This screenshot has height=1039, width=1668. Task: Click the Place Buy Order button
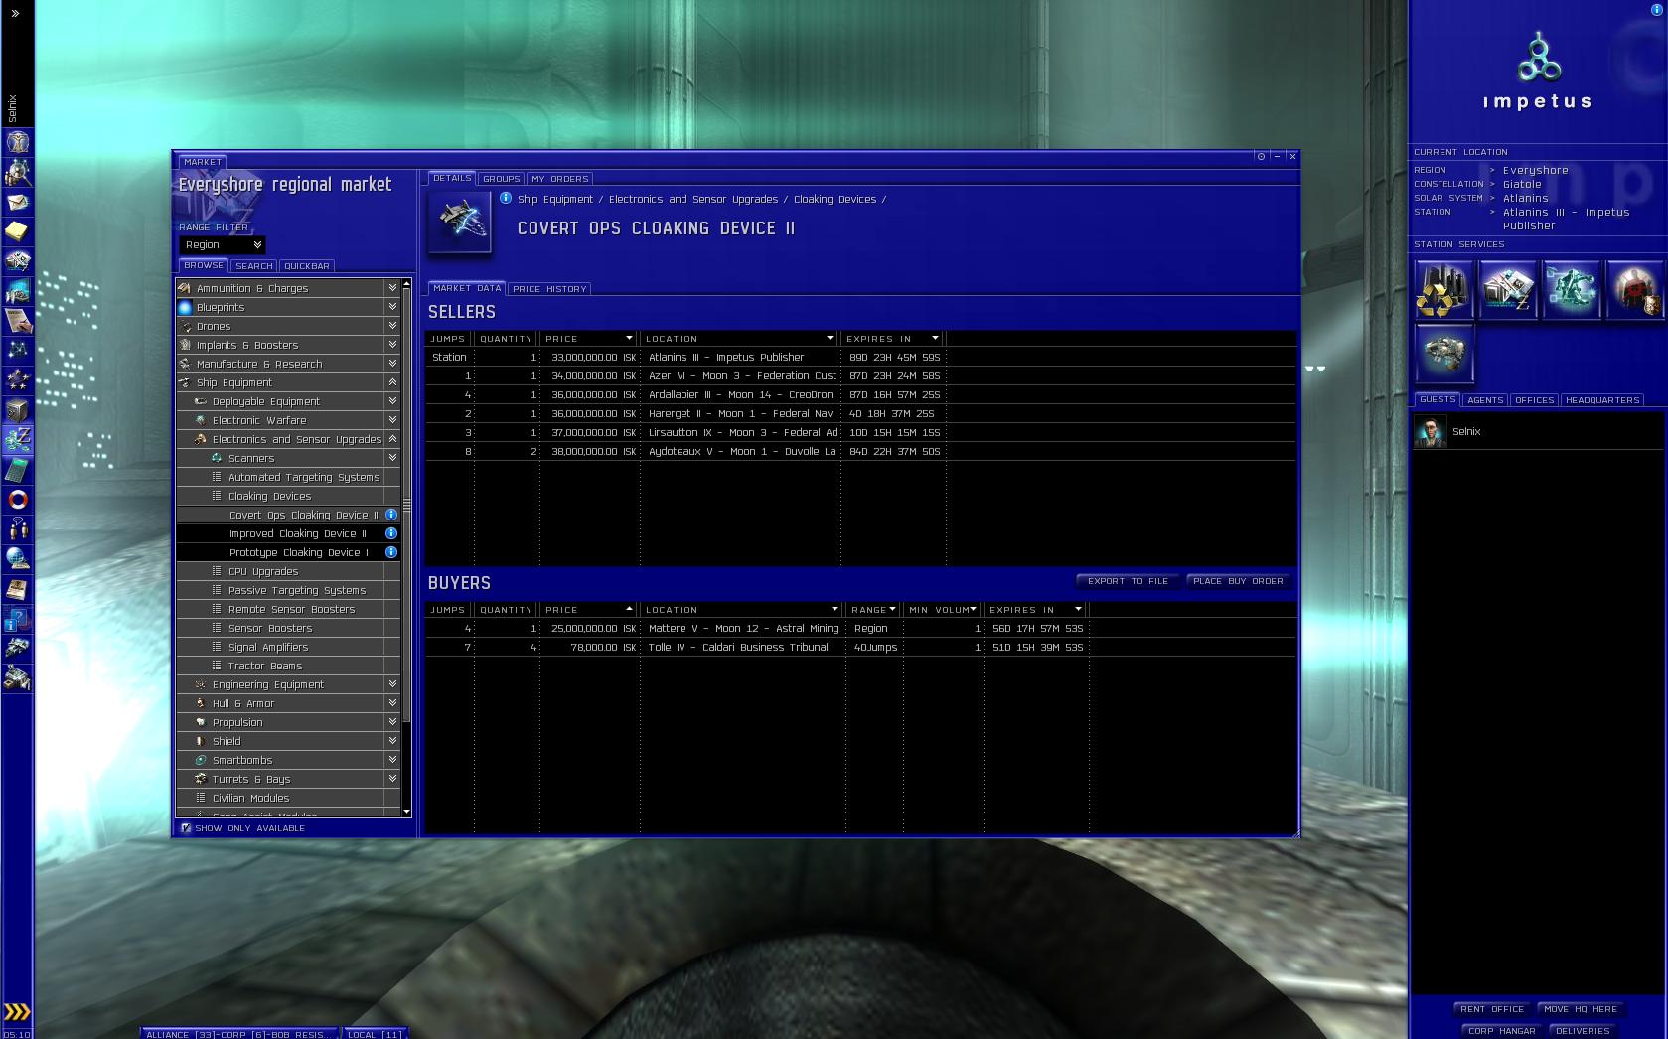coord(1238,581)
